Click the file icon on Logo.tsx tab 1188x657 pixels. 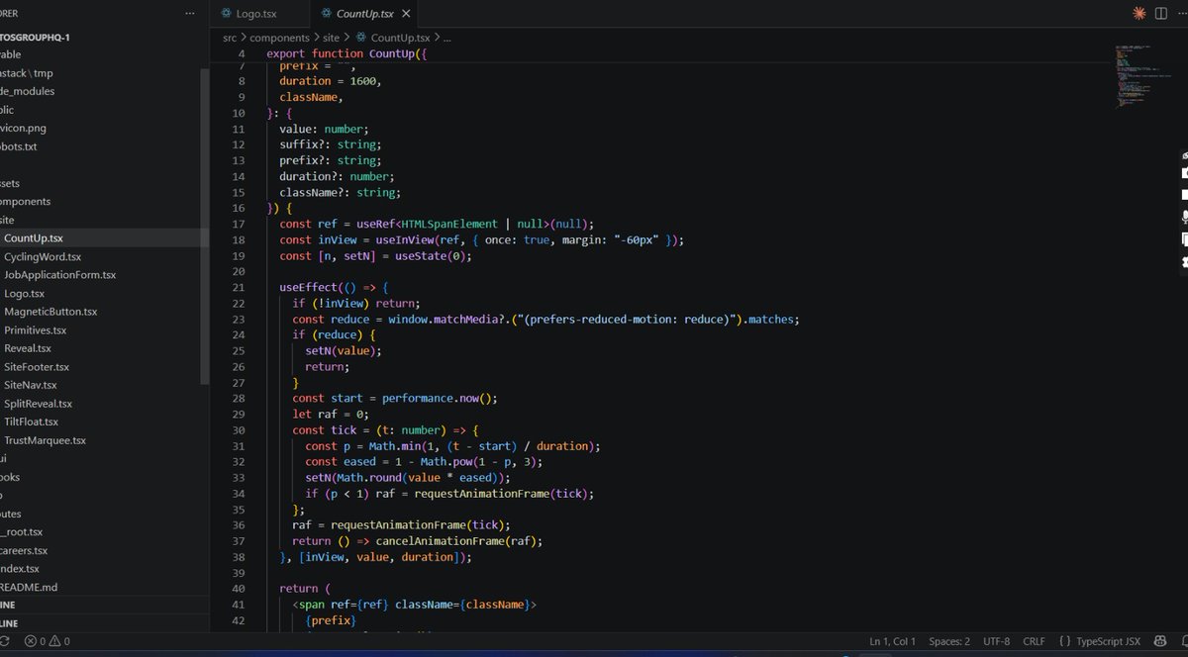click(x=226, y=14)
